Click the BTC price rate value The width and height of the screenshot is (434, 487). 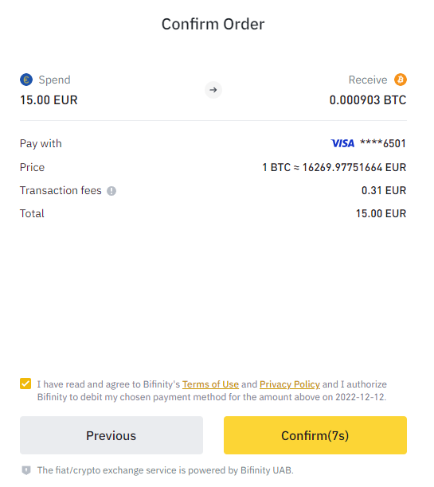coord(334,167)
